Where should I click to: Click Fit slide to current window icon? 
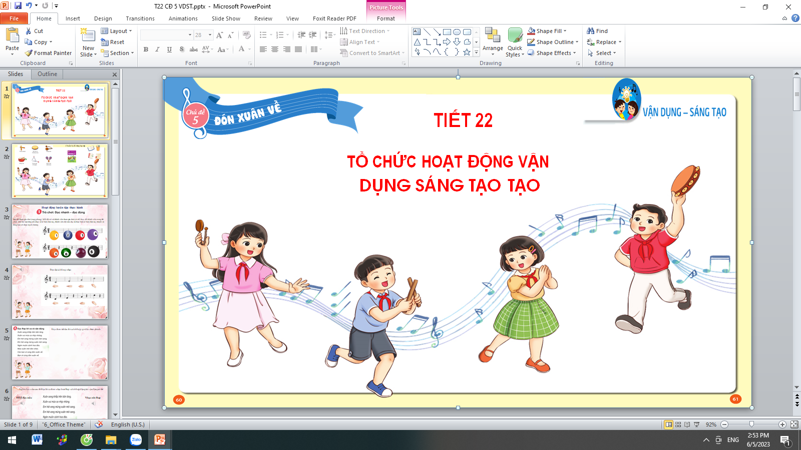point(794,424)
